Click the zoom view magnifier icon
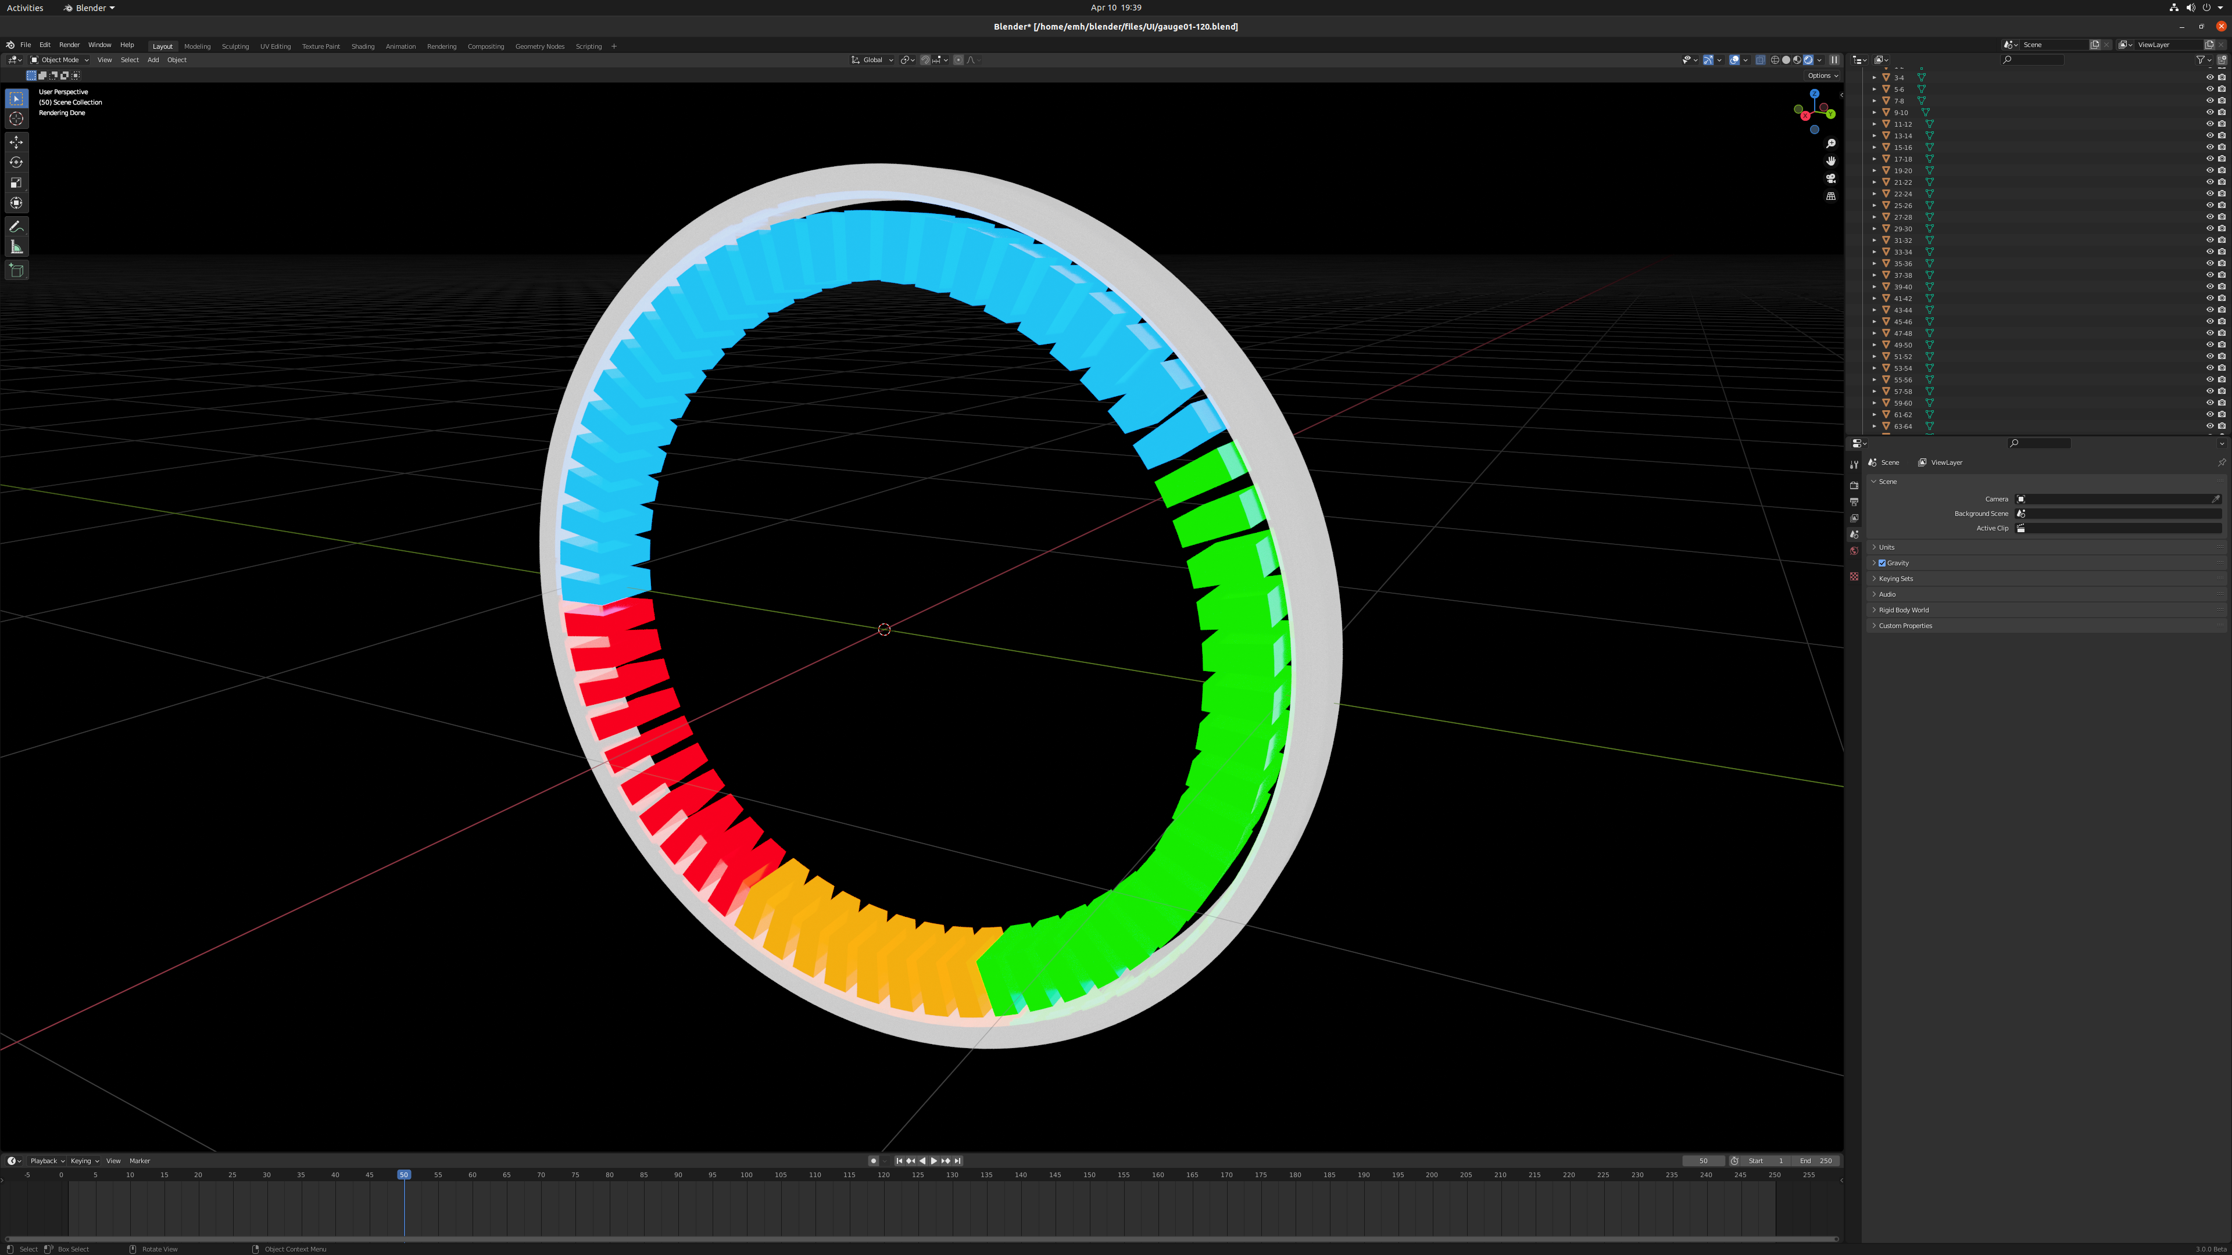Viewport: 2232px width, 1255px height. coord(1831,144)
